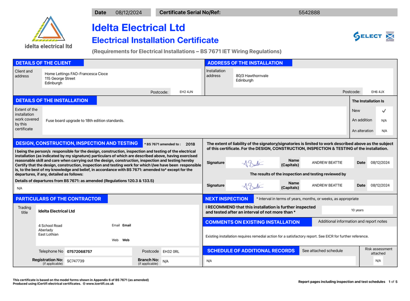Click the DETAILS OF THE INSTALLATION header
410x301 pixels.
pos(55,100)
